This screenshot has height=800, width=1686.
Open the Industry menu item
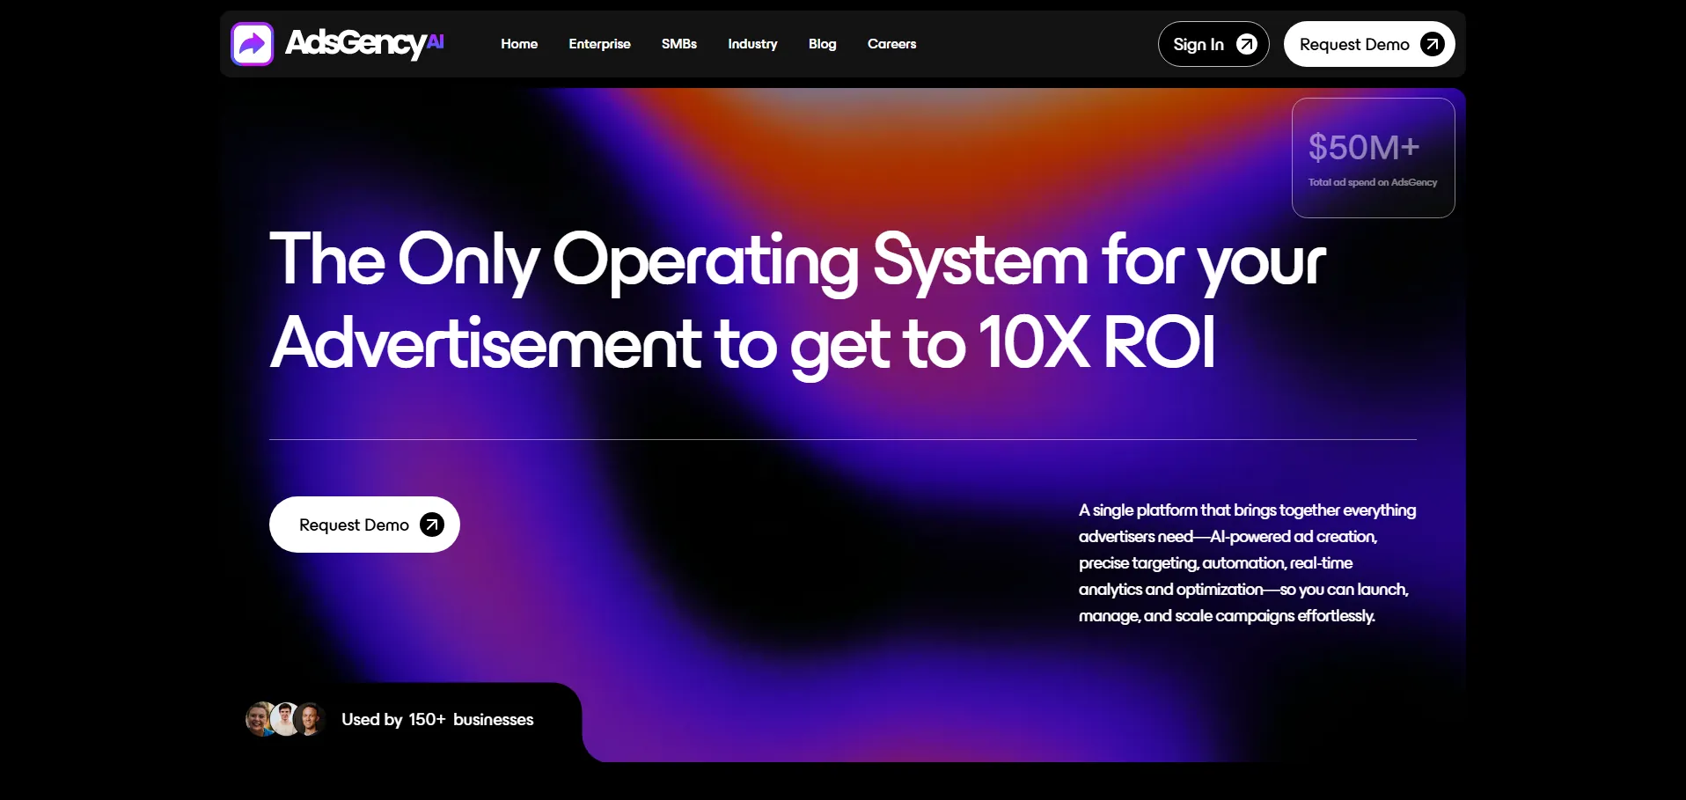pyautogui.click(x=752, y=44)
